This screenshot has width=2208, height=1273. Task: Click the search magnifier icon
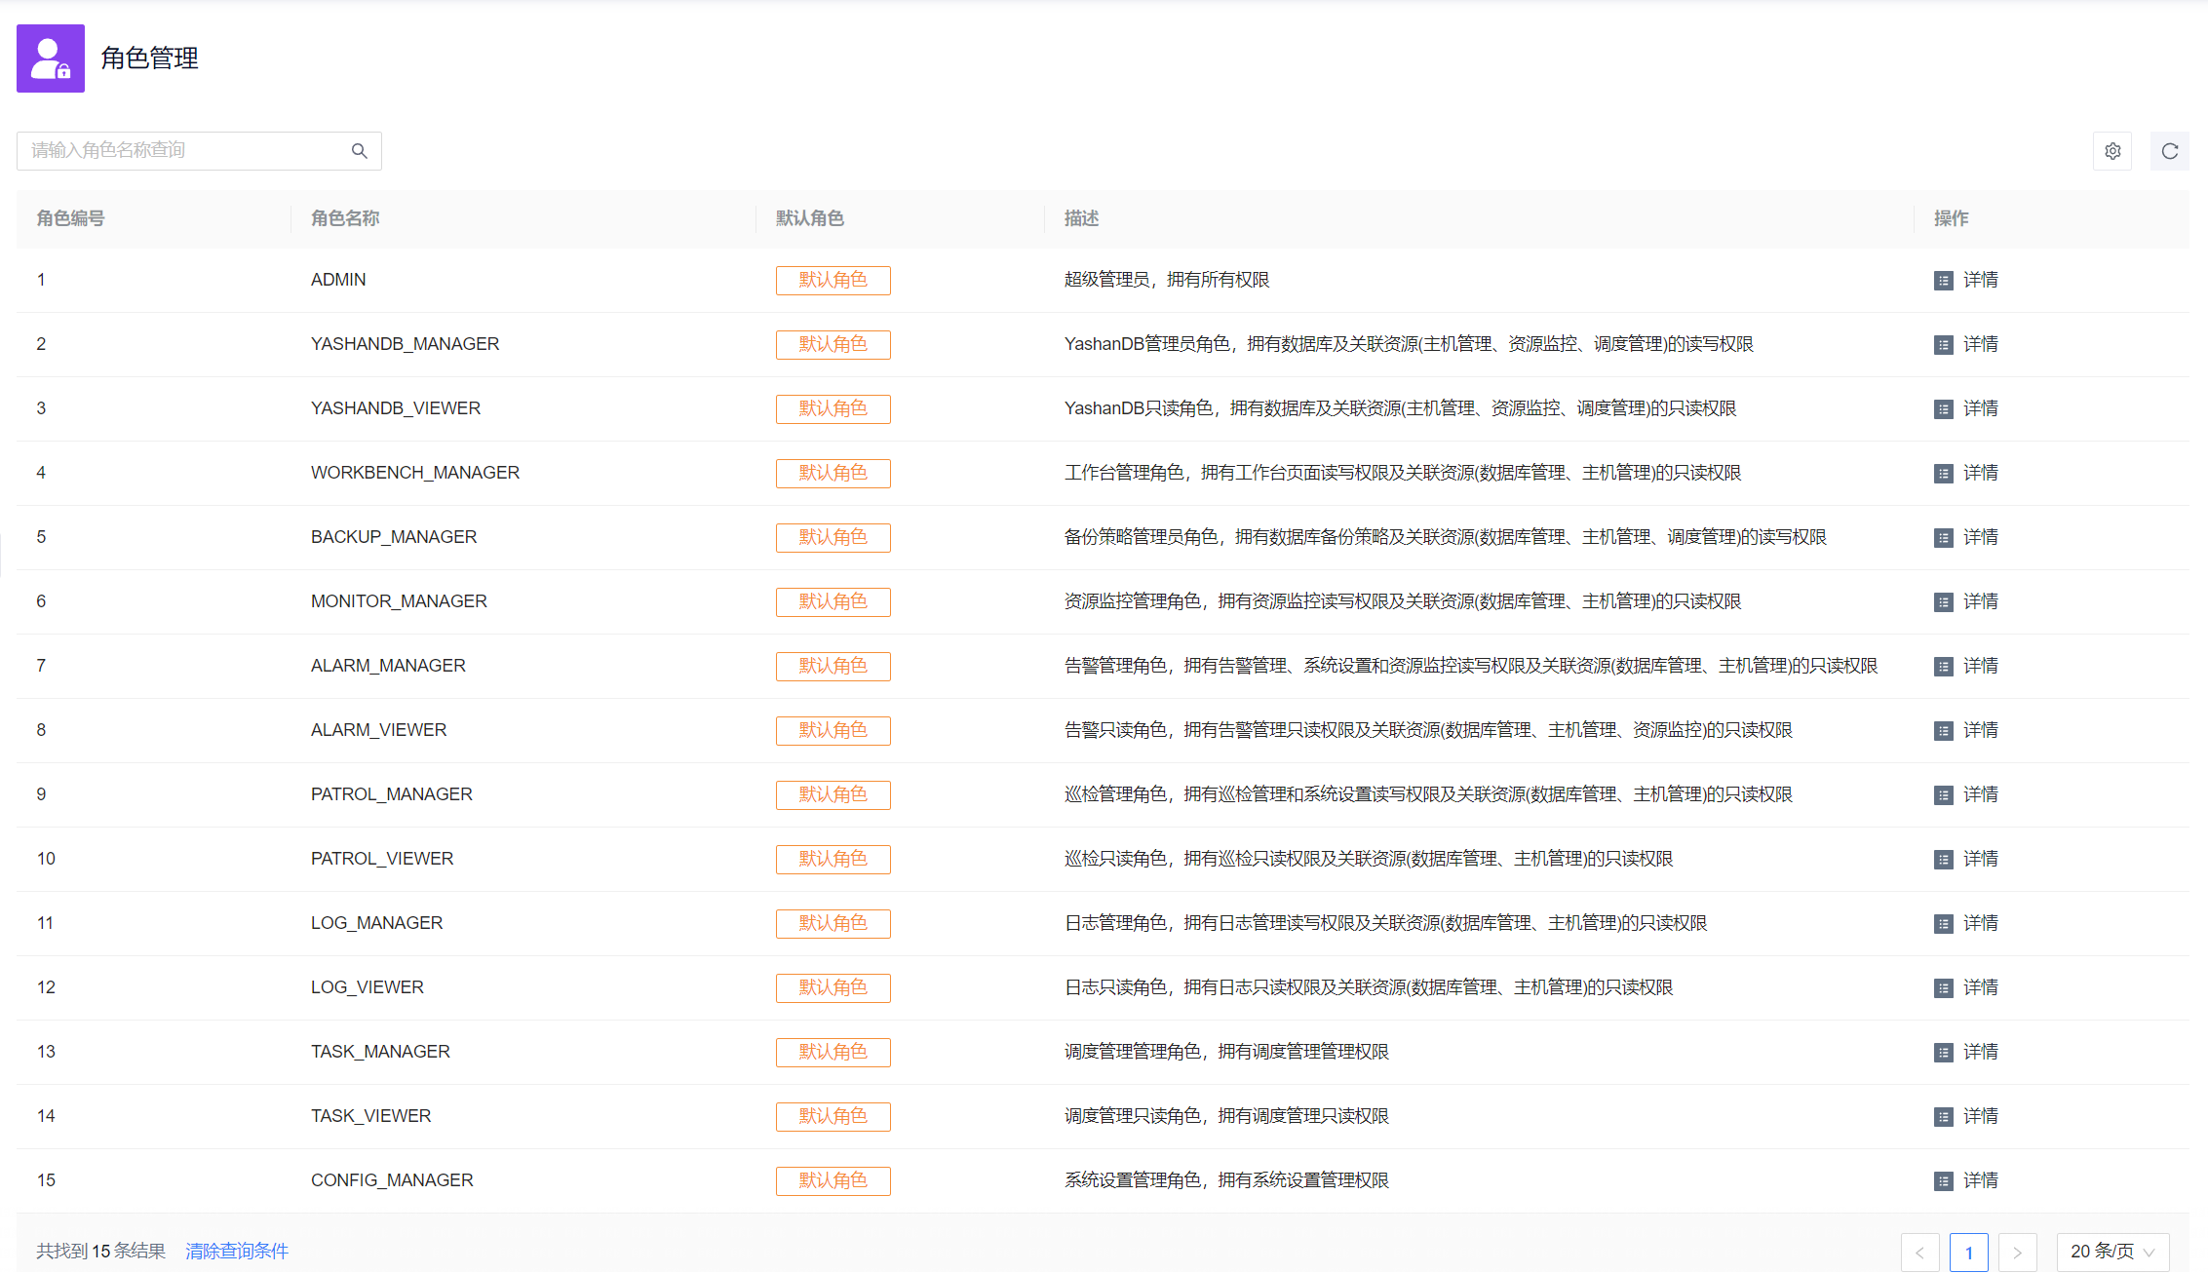tap(360, 151)
